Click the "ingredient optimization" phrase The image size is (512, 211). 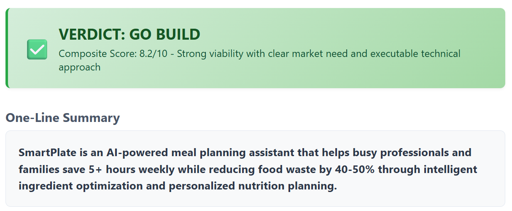tap(80, 187)
